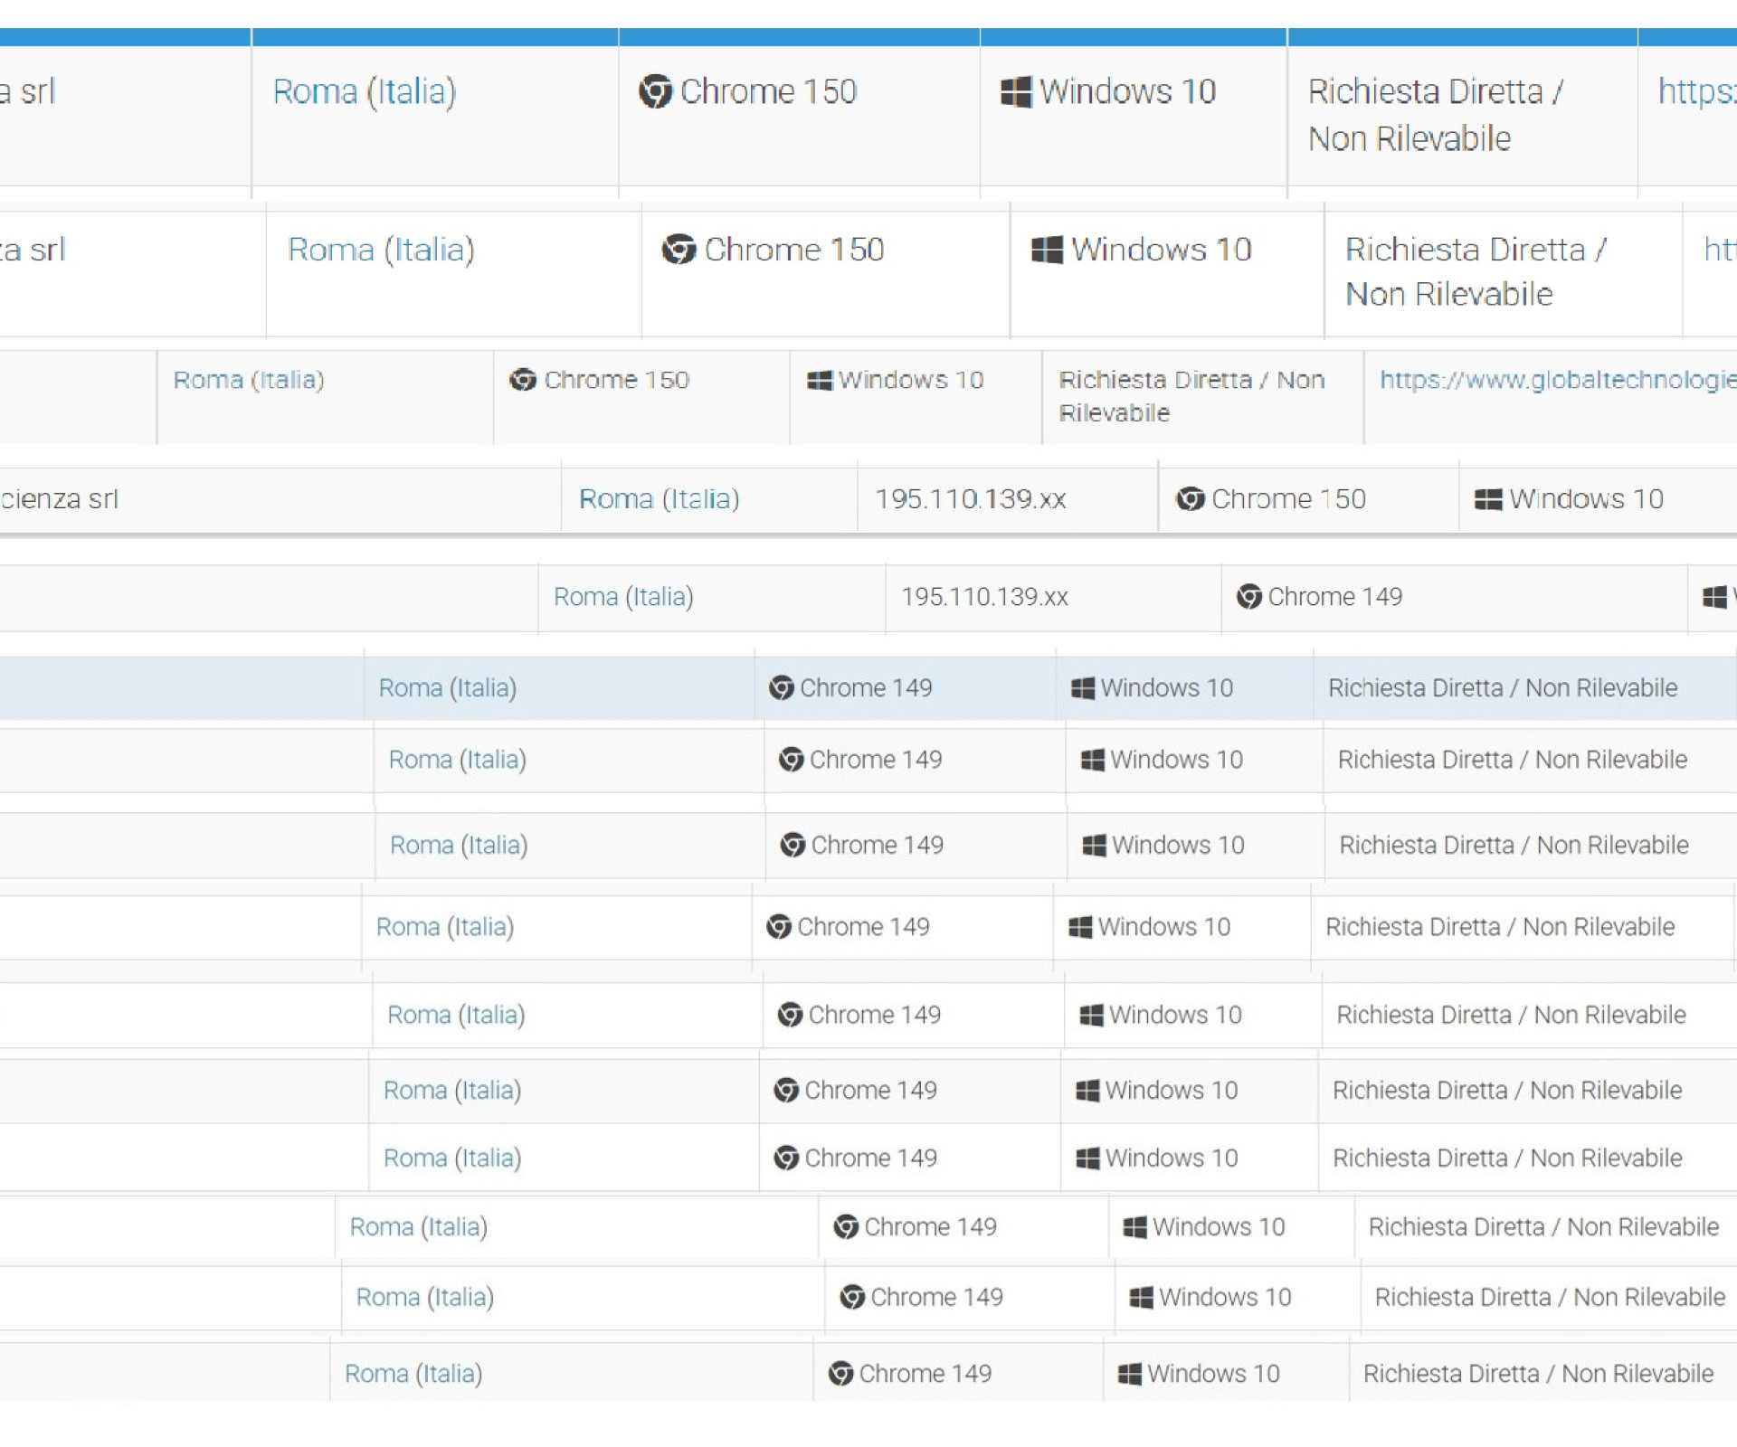
Task: Click the Windows icon in the globaltechnologie row
Action: point(820,380)
